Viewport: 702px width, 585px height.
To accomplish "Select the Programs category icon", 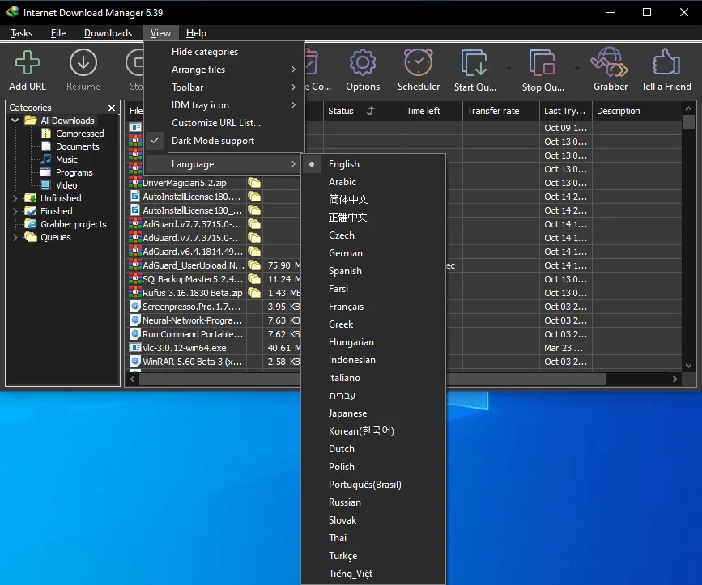I will 46,172.
